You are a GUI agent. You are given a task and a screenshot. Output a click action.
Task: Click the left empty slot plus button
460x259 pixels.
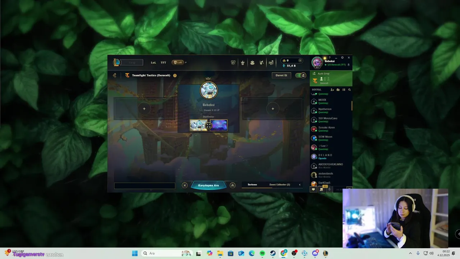pos(144,109)
